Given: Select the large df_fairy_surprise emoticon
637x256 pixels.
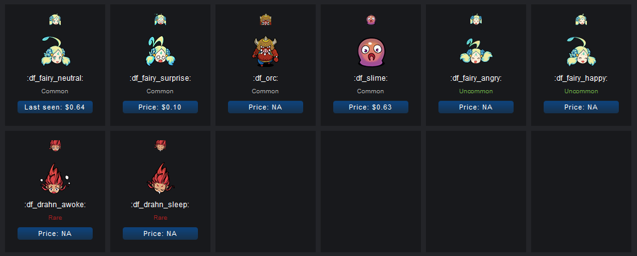Looking at the screenshot, I should click(160, 51).
